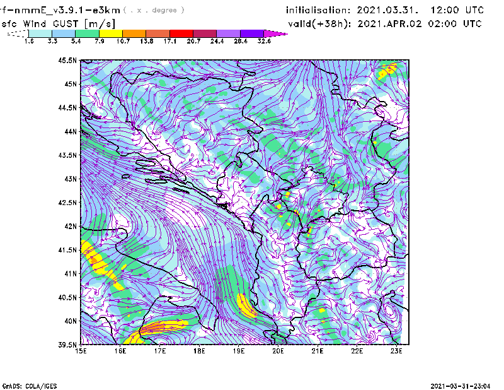Click the 45N latitude label
This screenshot has width=504, height=390.
click(71, 84)
